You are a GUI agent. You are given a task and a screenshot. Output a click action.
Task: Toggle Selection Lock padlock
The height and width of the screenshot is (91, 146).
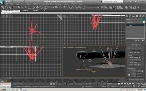(51, 84)
